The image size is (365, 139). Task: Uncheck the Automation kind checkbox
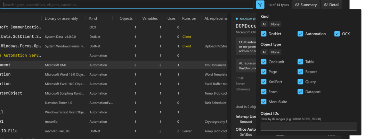click(x=300, y=34)
